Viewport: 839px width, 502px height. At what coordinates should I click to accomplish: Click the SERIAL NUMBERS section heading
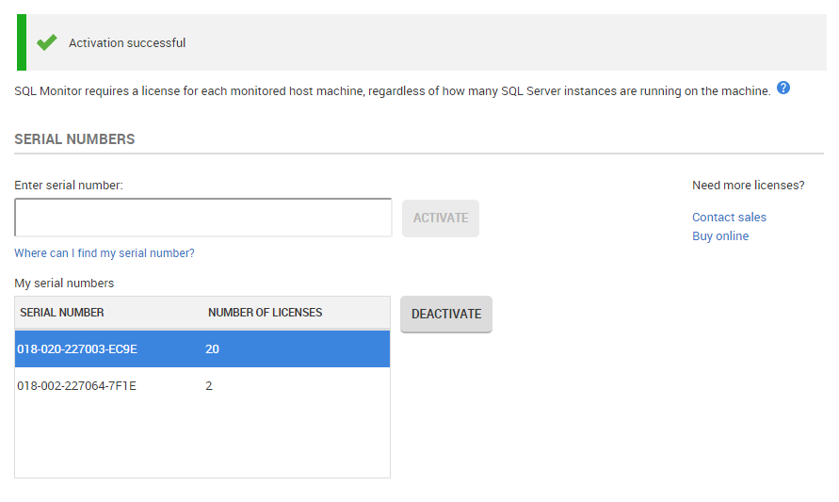pyautogui.click(x=74, y=139)
